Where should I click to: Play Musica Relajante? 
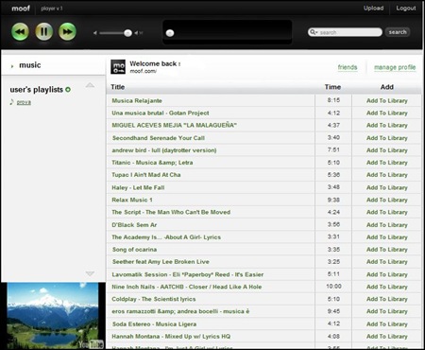tap(137, 101)
